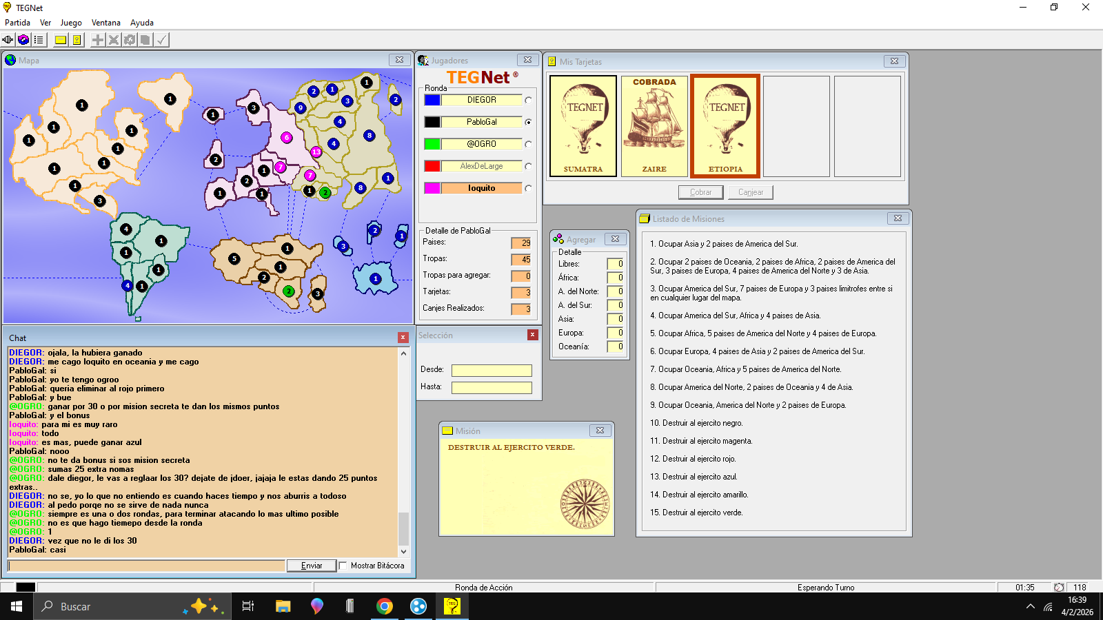Click the attack crossed-swords toolbar icon
This screenshot has width=1103, height=620.
114,40
